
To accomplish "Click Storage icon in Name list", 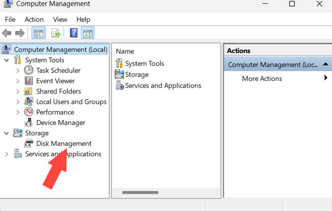I will (120, 74).
